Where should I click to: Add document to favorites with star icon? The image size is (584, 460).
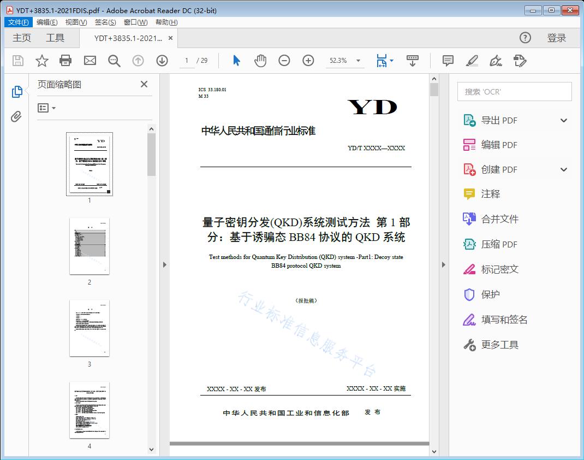41,61
